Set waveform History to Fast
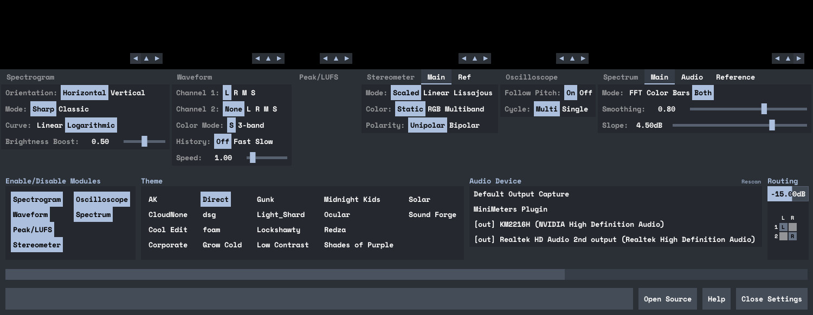Viewport: 813px width, 315px height. pyautogui.click(x=242, y=141)
